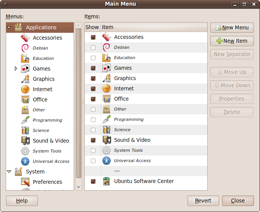
Task: Click the Universal Access icon in Menus tree
Action: coord(25,161)
